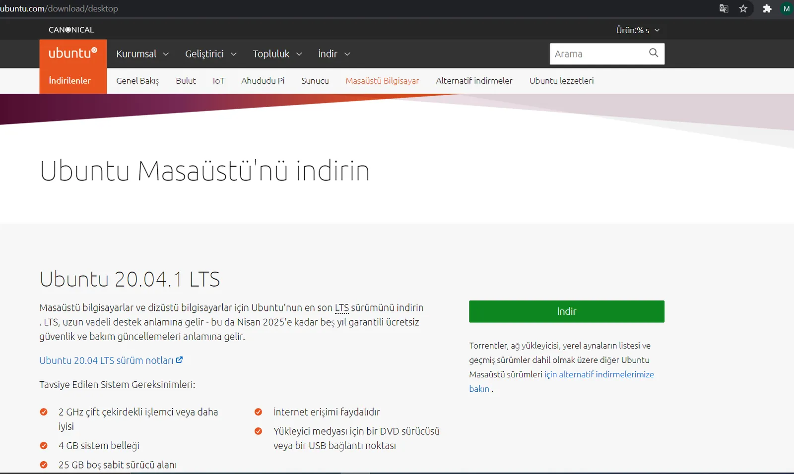
Task: Click the external link icon beside sürüm notları
Action: pos(180,360)
